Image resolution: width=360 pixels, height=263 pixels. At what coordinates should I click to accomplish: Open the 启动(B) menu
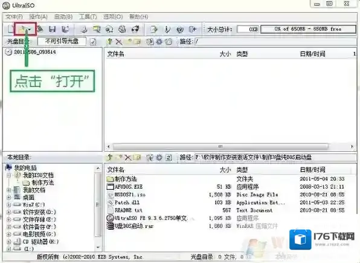[x=63, y=17]
